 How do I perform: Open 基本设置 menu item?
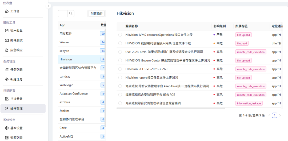coord(23,128)
